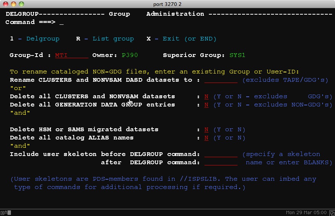Click the Group-Id field containing MTI
335x216 pixels.
coord(72,55)
